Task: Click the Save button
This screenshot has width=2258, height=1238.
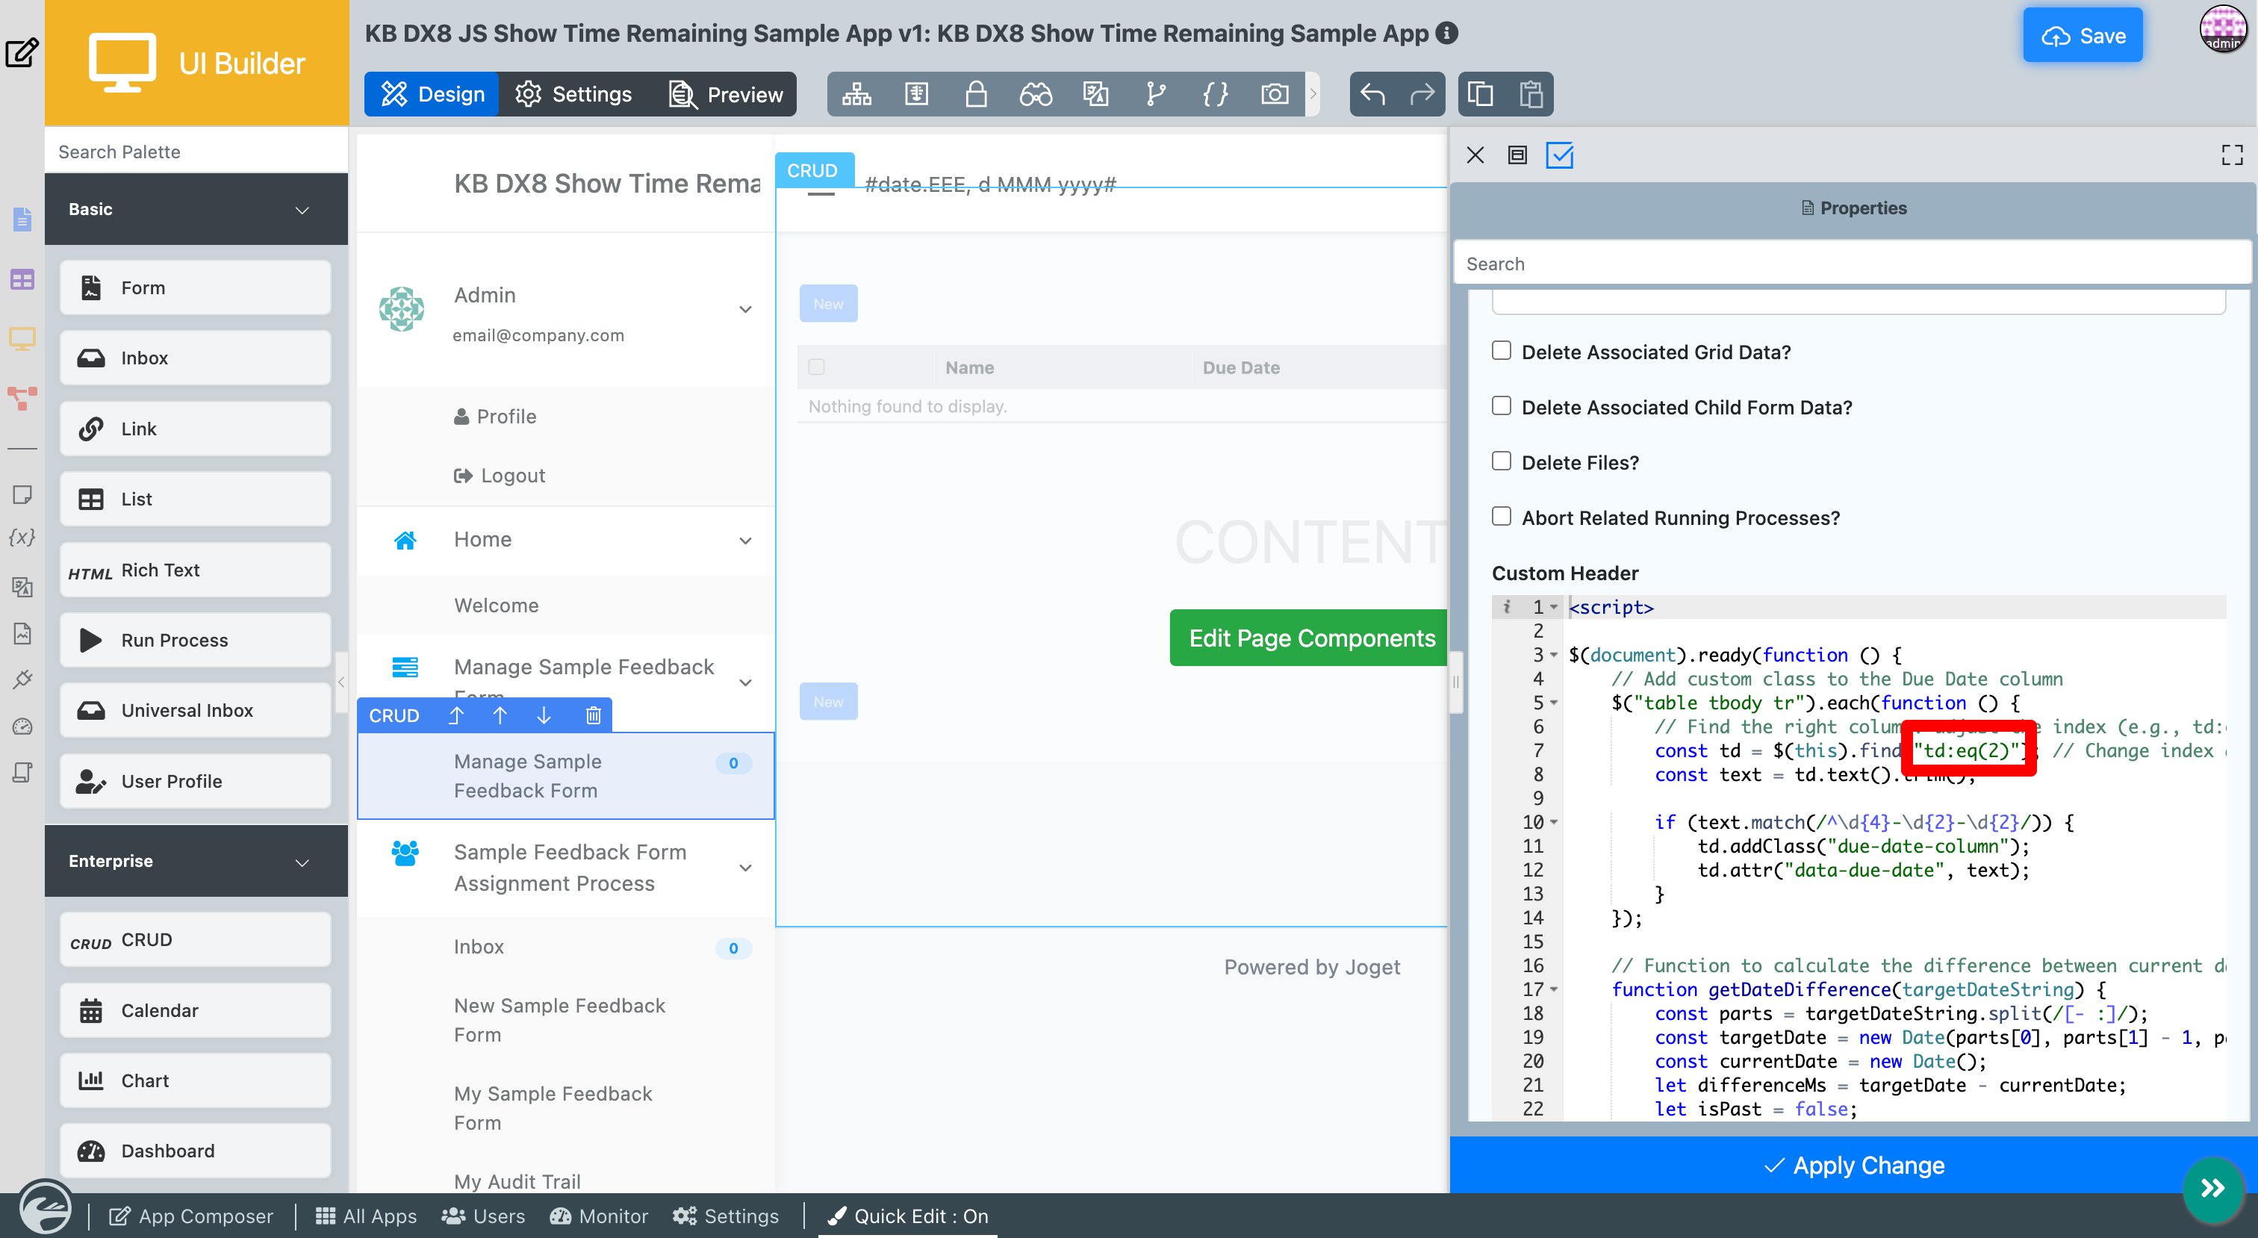Action: coord(2083,35)
